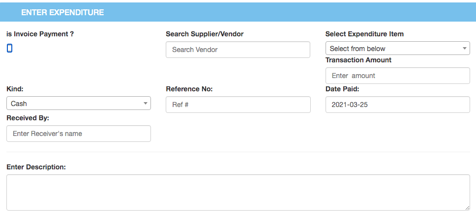Click the description box resize handle
This screenshot has width=476, height=217.
tap(467, 208)
